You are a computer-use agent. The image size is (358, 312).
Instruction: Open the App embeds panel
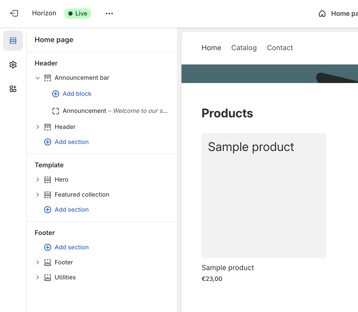(x=13, y=89)
